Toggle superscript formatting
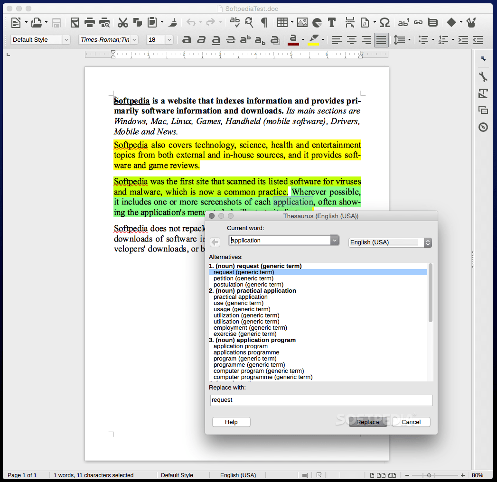The width and height of the screenshot is (497, 482). pos(245,40)
